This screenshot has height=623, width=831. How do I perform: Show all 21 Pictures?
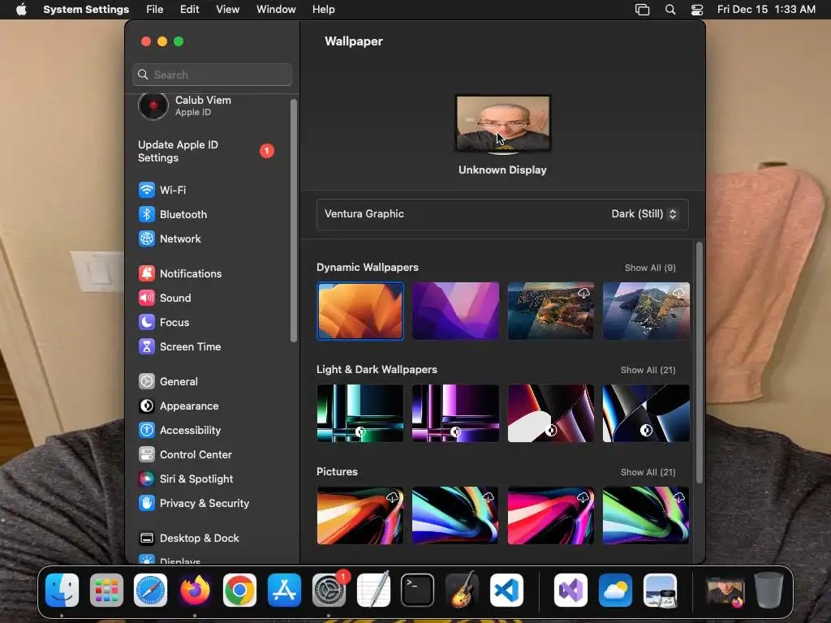[x=648, y=472]
